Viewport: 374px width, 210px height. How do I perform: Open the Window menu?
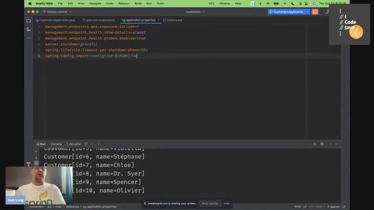[224, 3]
